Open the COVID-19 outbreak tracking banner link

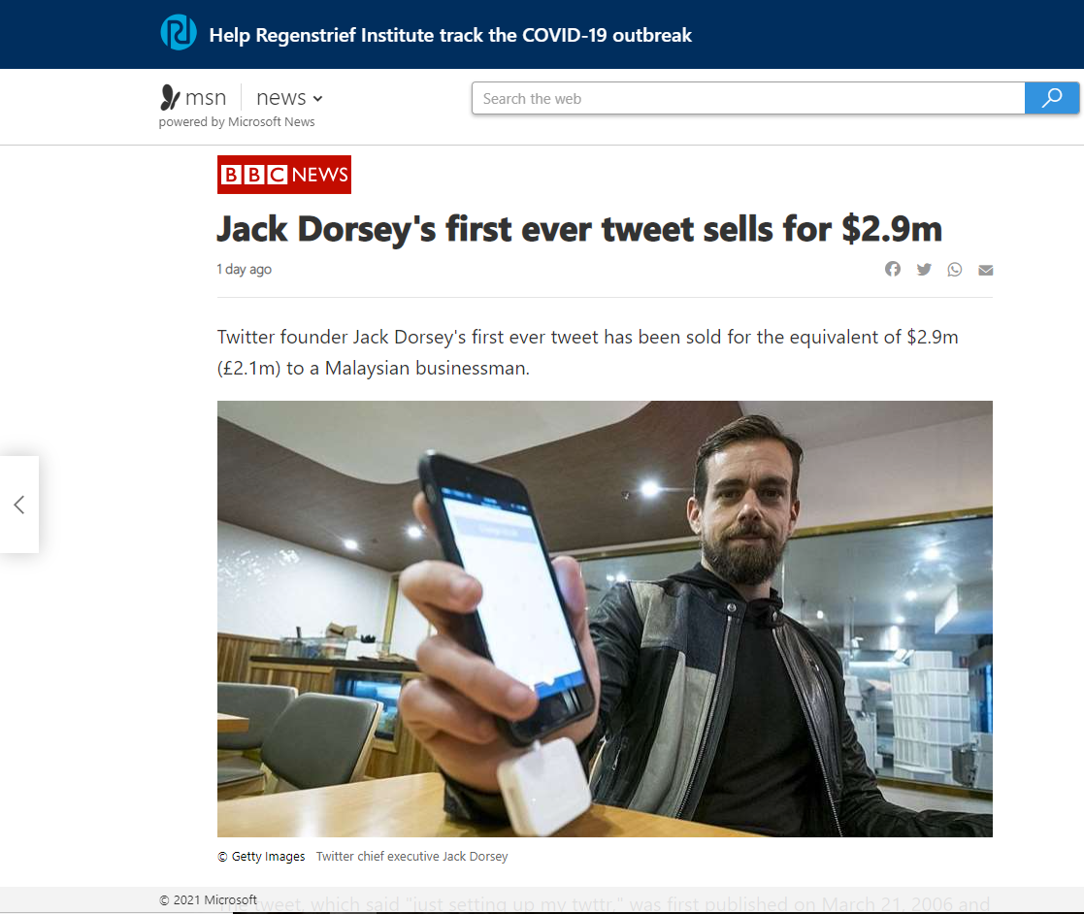pos(450,35)
